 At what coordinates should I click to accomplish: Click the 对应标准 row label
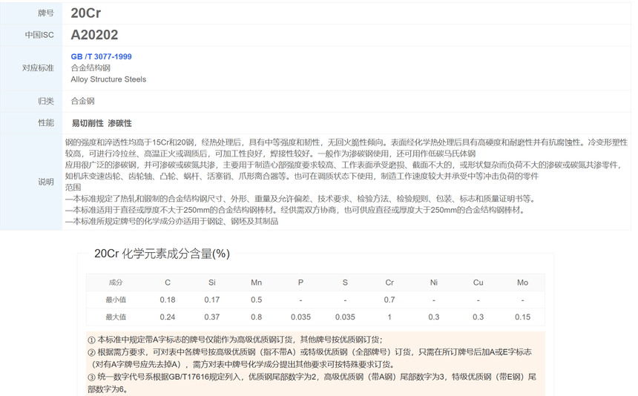pyautogui.click(x=38, y=68)
